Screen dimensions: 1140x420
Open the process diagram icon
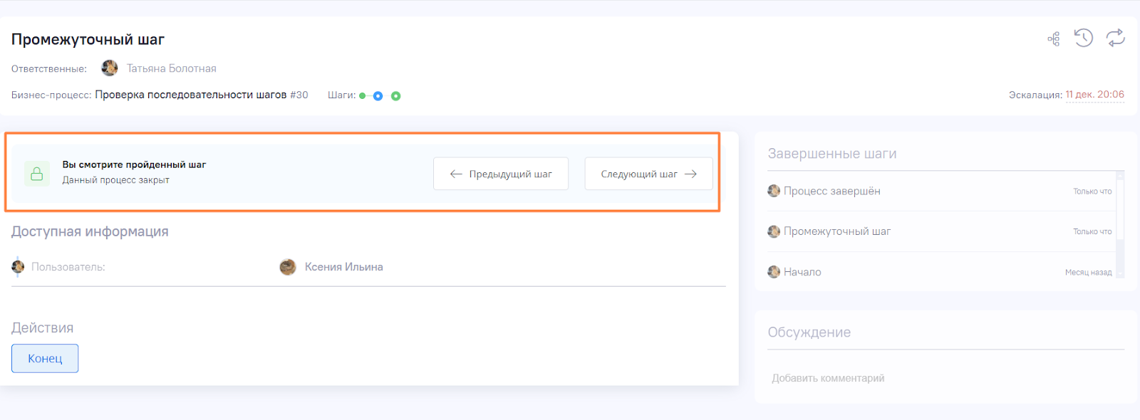coord(1054,39)
